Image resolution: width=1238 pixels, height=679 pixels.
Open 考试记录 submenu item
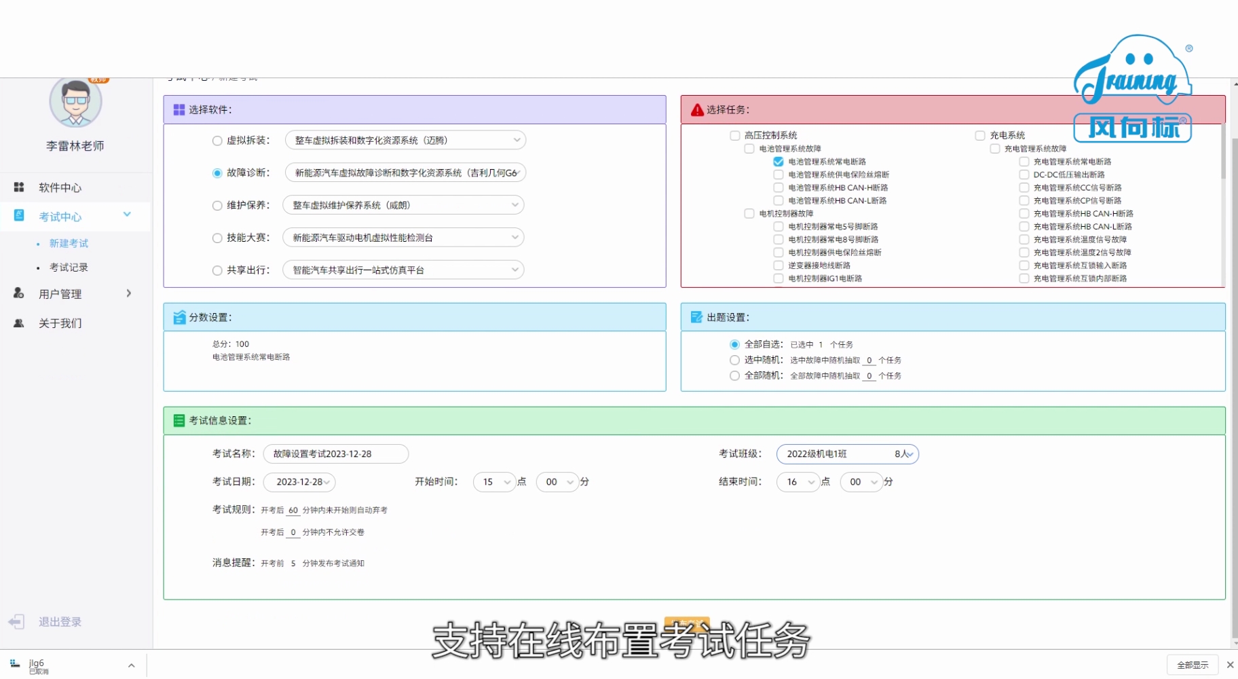coord(69,268)
